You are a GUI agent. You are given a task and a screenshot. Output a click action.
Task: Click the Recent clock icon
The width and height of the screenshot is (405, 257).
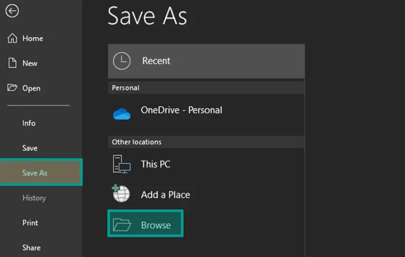(121, 61)
